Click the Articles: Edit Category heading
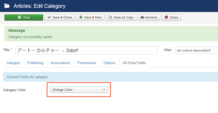Image resolution: width=218 pixels, height=113 pixels. (39, 6)
